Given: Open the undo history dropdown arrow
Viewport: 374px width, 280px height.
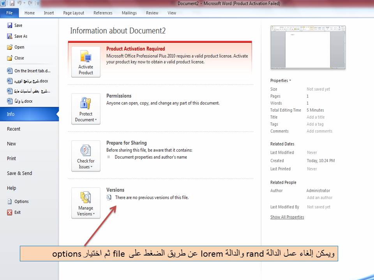Looking at the screenshot, I should pos(24,3).
